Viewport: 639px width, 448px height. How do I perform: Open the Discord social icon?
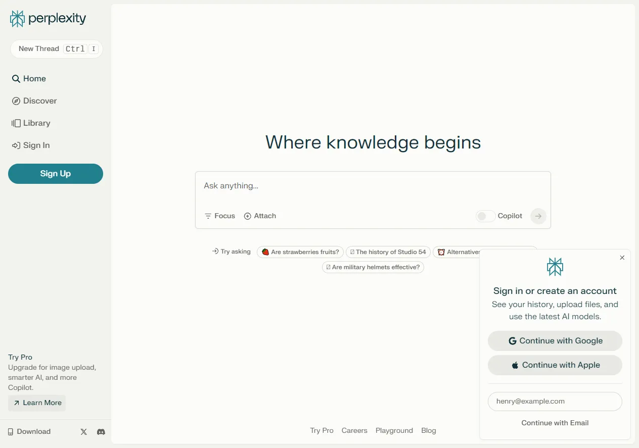[x=101, y=432]
